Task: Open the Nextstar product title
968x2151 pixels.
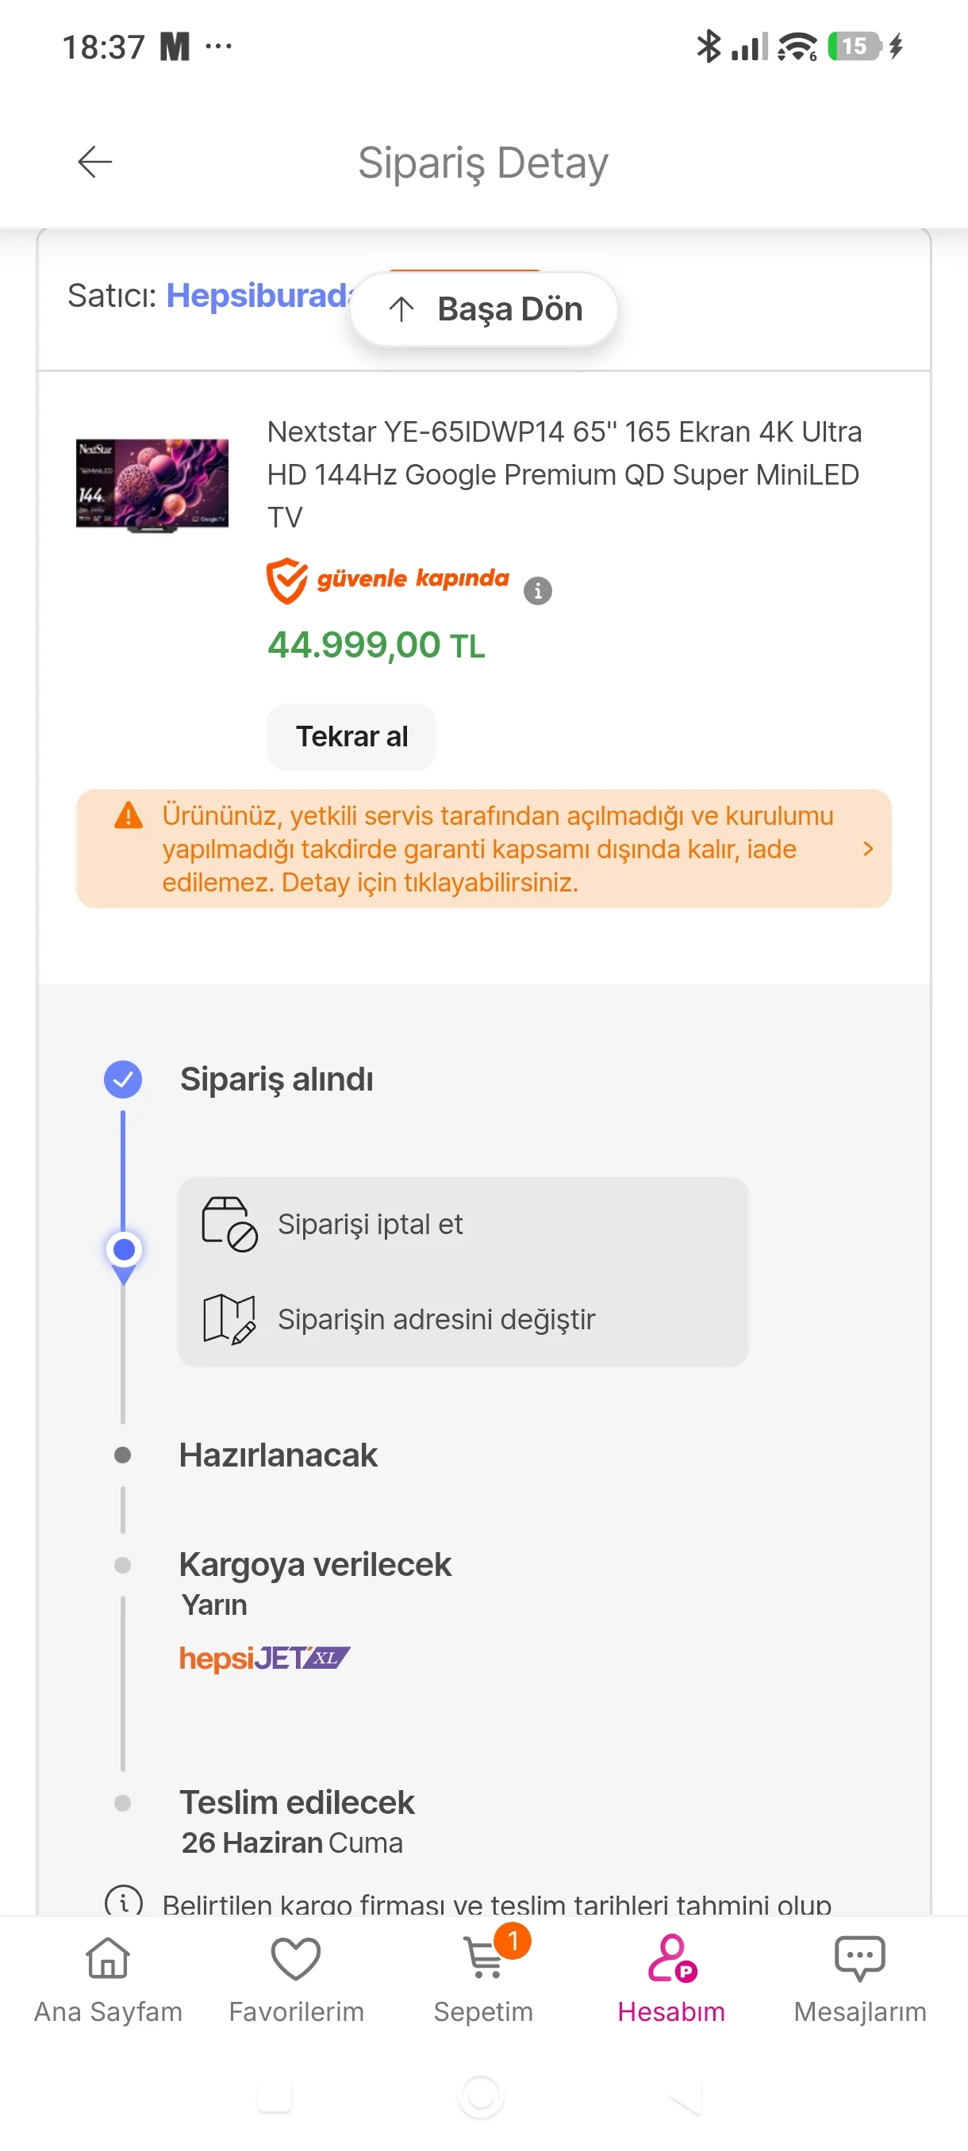Action: point(564,474)
